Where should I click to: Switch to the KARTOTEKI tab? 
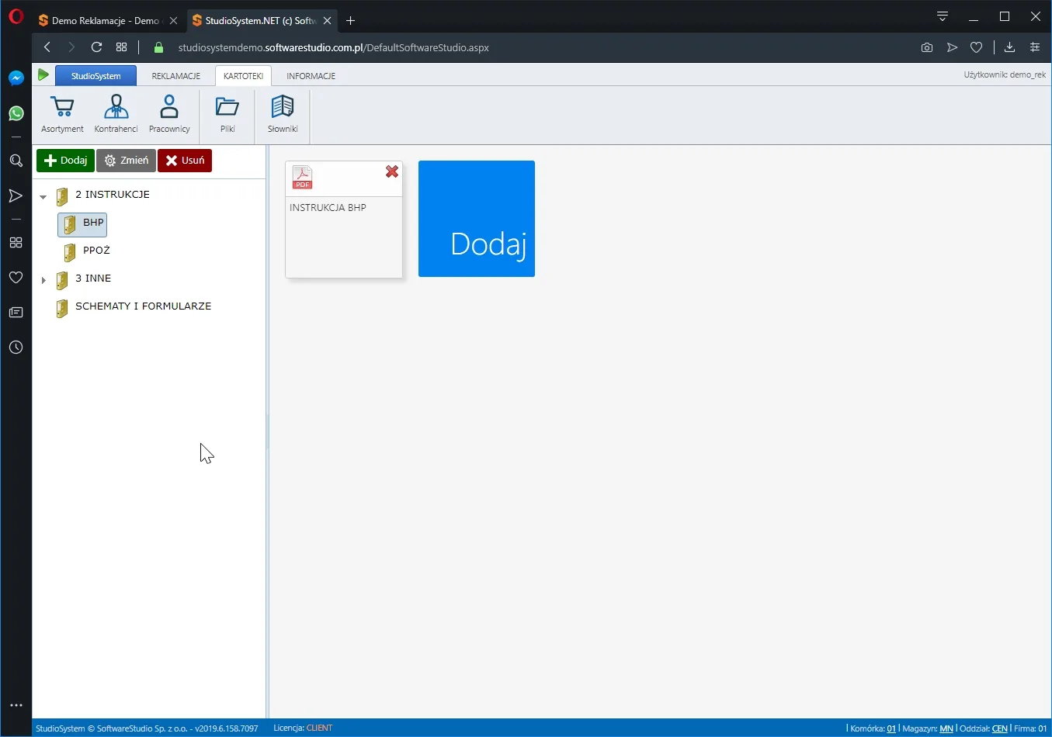[243, 76]
